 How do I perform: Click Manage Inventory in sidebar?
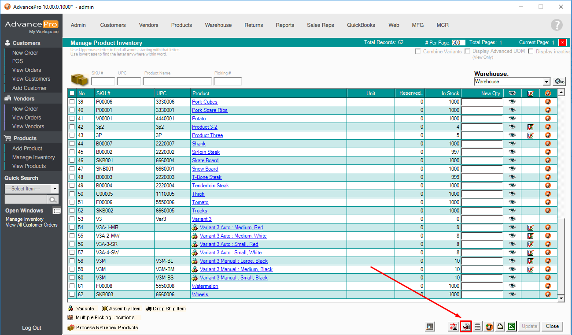[33, 157]
